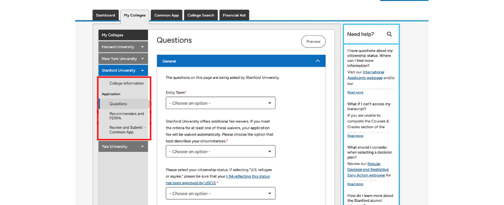Screen dimensions: 504x205
Task: Switch to the Dashboard tab
Action: [x=105, y=15]
